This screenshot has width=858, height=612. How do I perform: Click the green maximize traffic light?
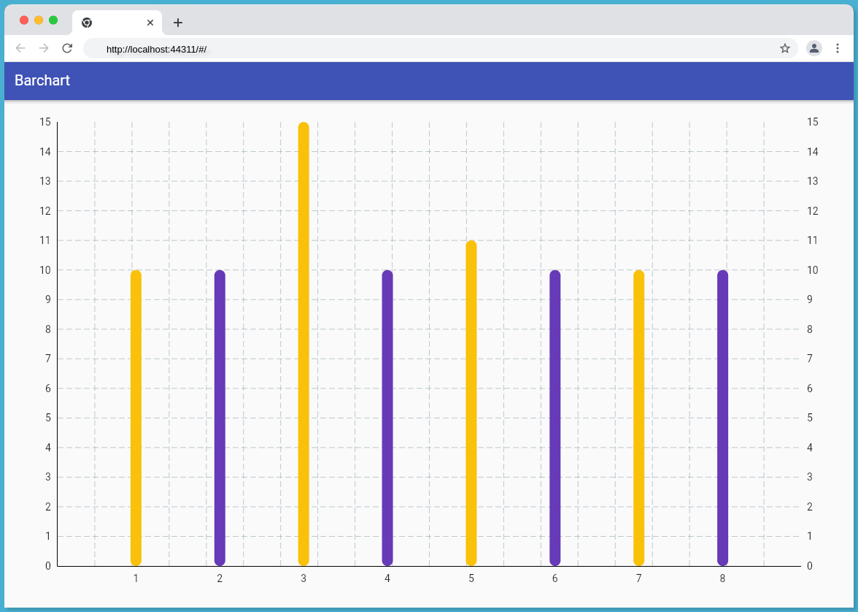coord(53,20)
